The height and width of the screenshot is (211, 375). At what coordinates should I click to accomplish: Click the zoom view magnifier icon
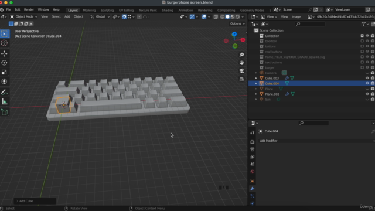point(241,55)
